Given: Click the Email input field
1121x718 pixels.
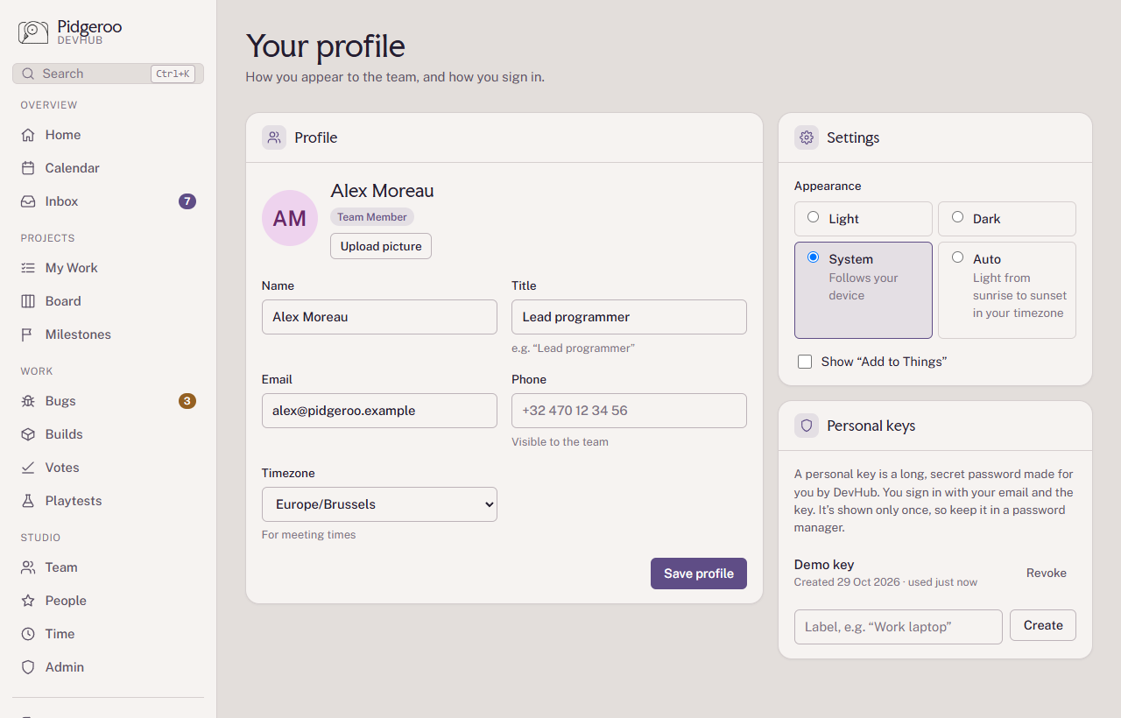Looking at the screenshot, I should (x=379, y=411).
